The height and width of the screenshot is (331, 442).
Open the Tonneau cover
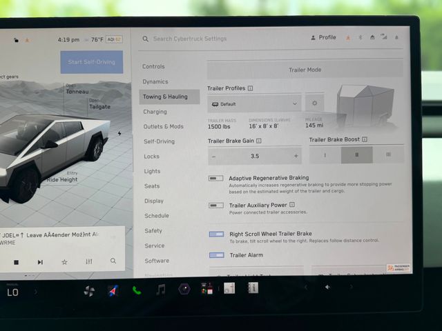pos(77,89)
